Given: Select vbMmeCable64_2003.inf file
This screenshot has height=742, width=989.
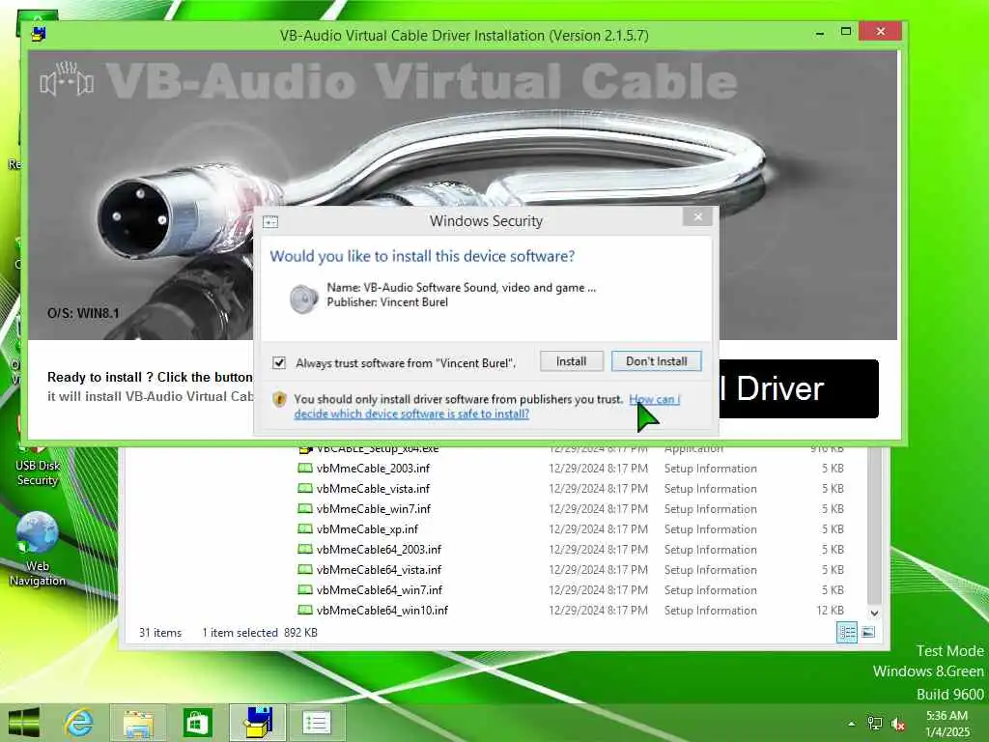Looking at the screenshot, I should (379, 550).
